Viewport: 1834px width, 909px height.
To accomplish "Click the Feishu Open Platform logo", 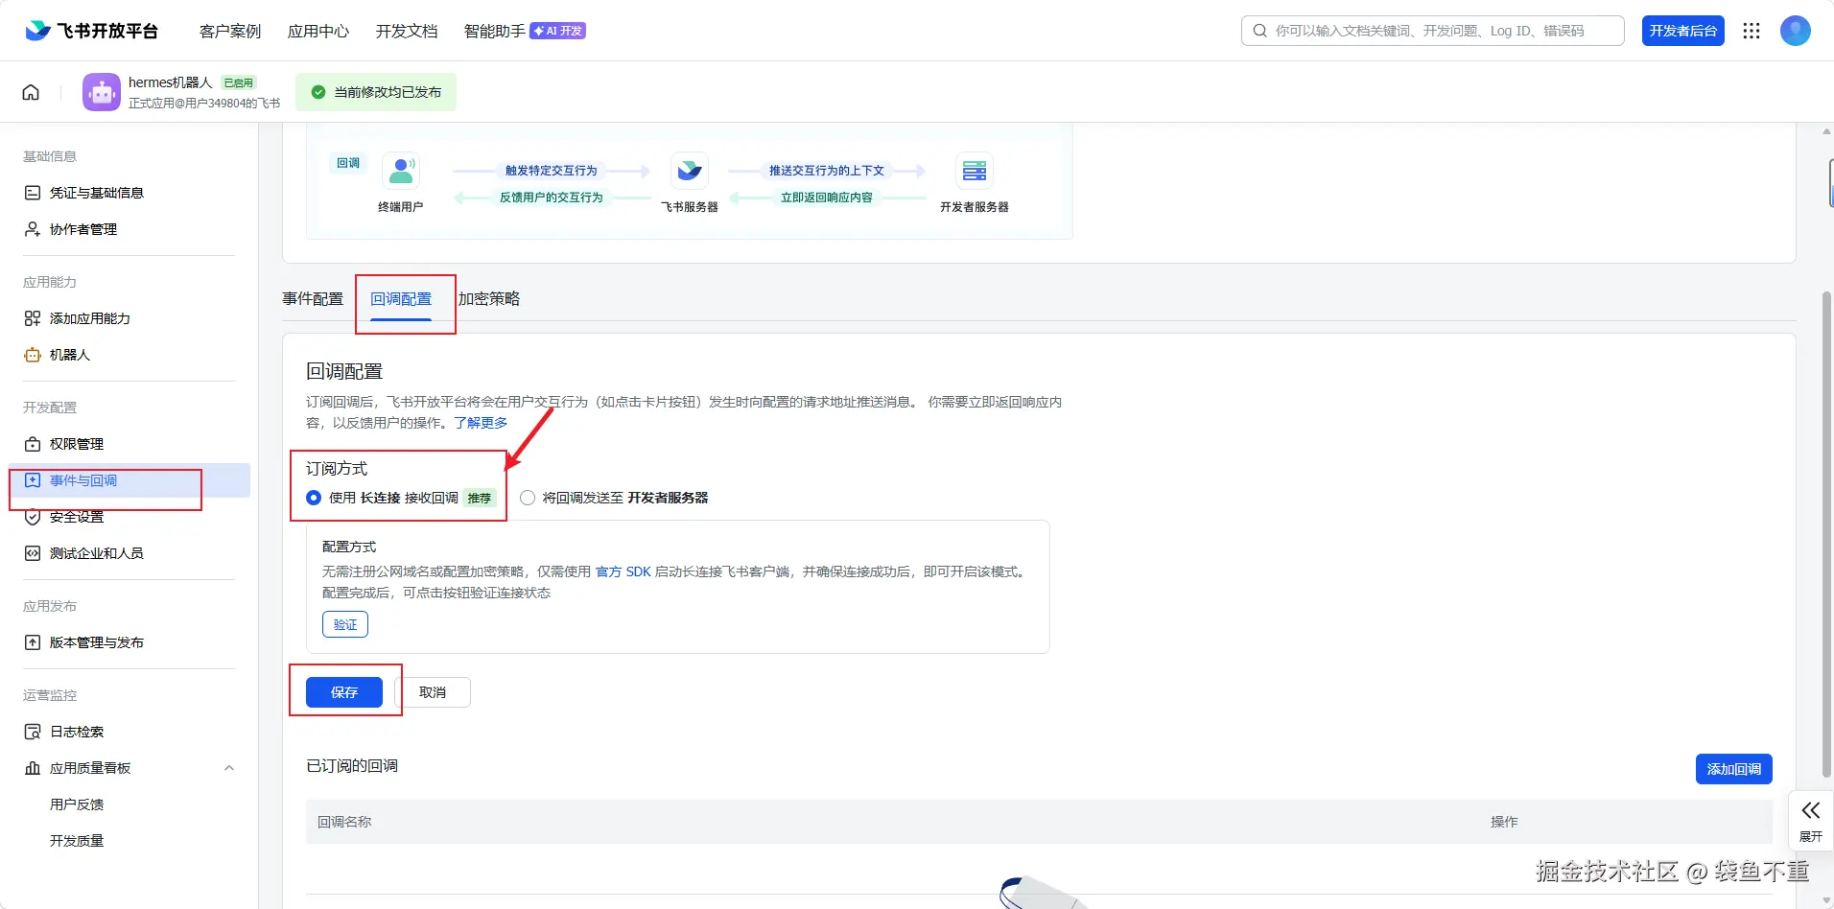I will click(x=91, y=31).
